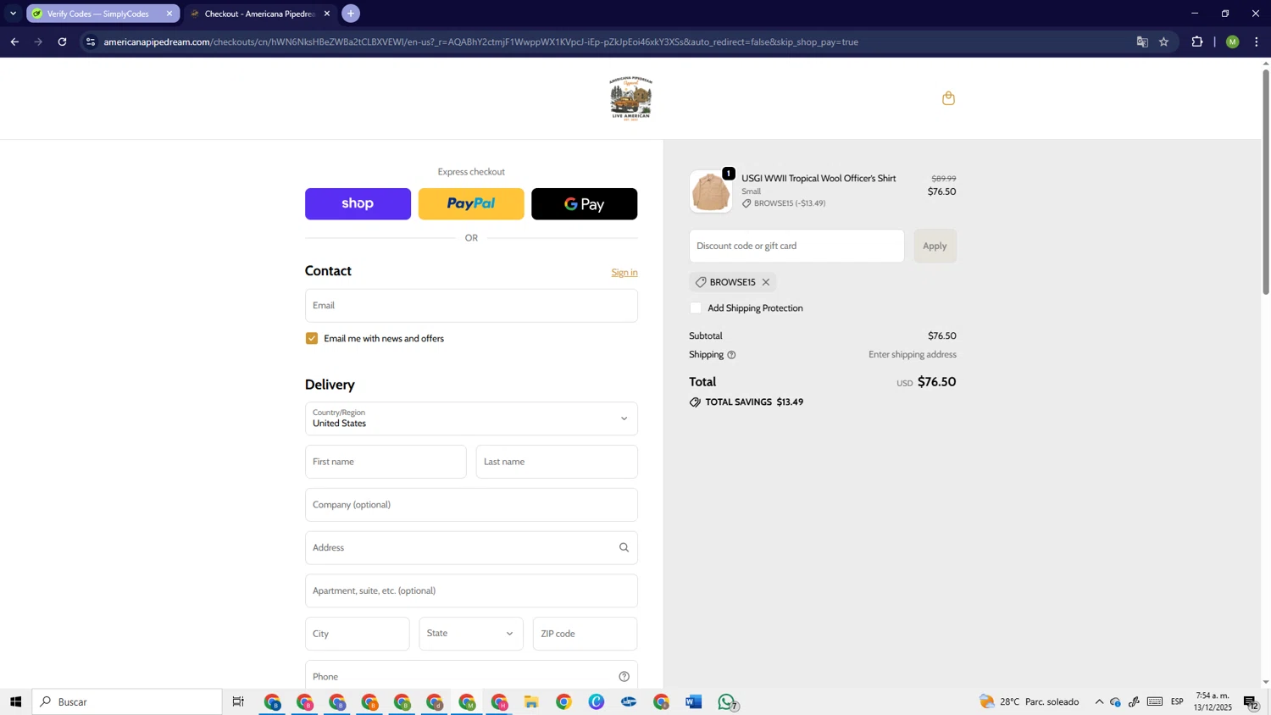Close the Checkout Americana Pipedream tab
This screenshot has width=1271, height=715.
point(327,14)
